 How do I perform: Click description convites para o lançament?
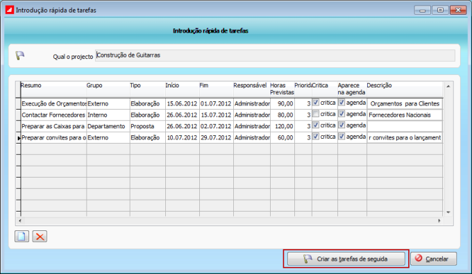click(405, 138)
